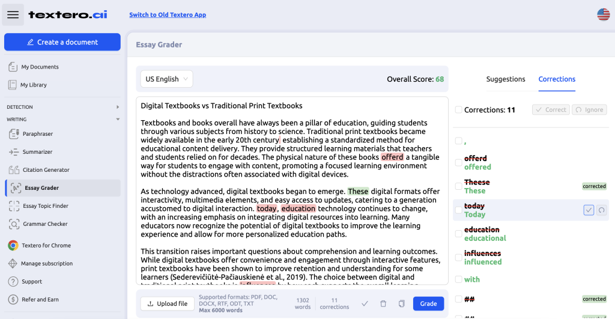615x319 pixels.
Task: Collapse the WRITING section
Action: pyautogui.click(x=62, y=120)
